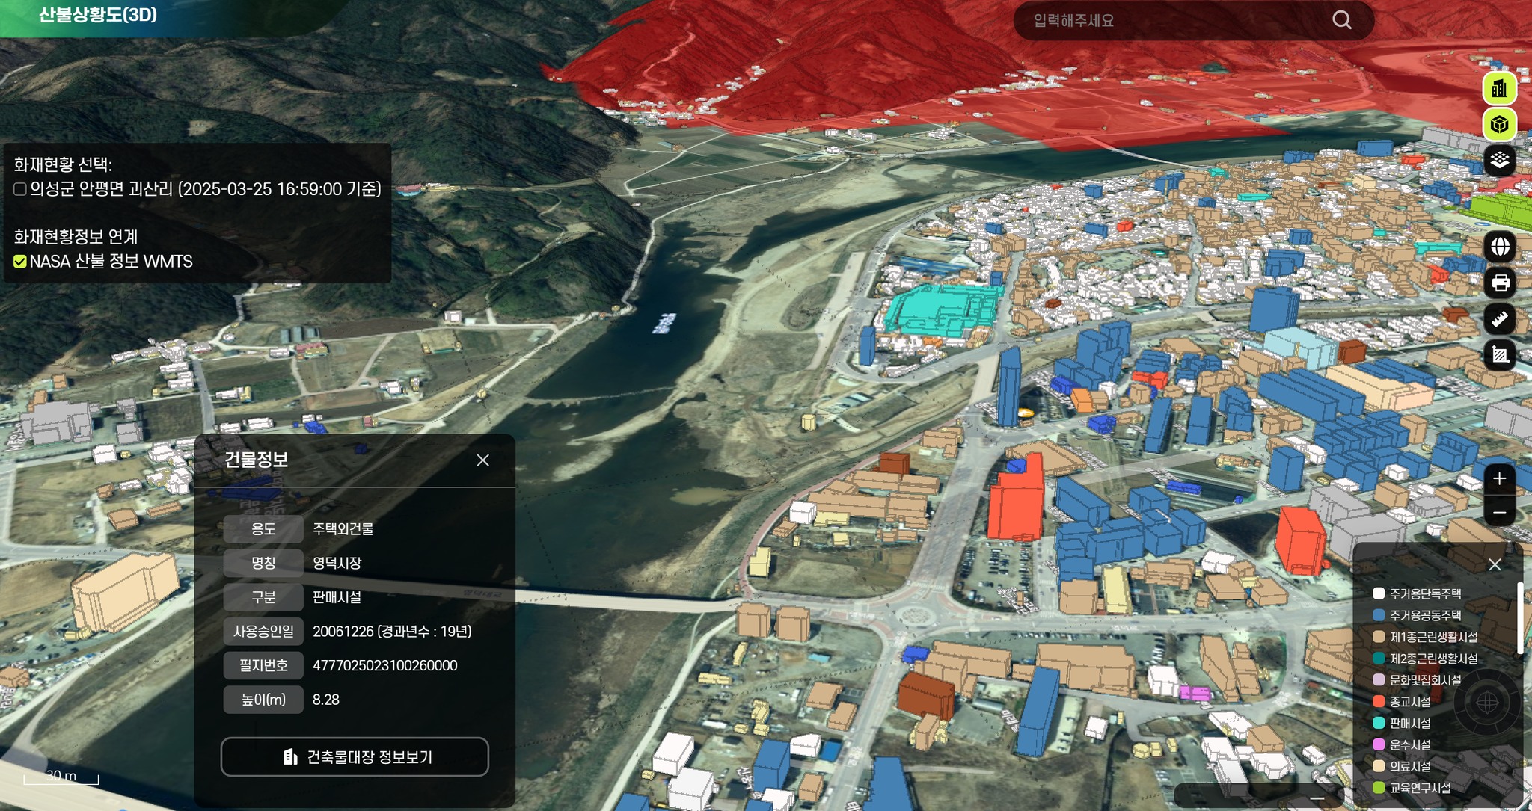The height and width of the screenshot is (811, 1532).
Task: Expand the minimized bottom bar
Action: click(x=1317, y=798)
